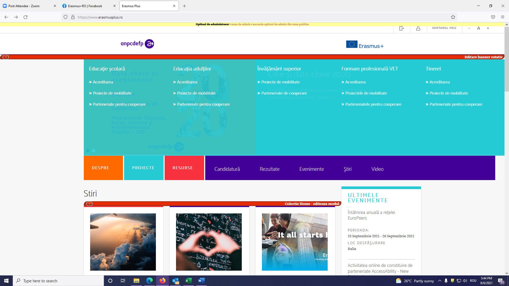Screen dimensions: 509x286
Task: Bookmark this page with star icon
Action: tap(453, 17)
